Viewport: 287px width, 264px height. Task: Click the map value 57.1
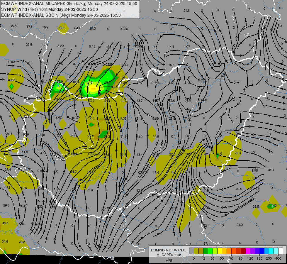click(206, 243)
